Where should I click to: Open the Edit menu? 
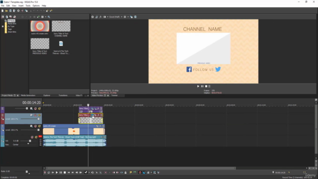tap(8, 5)
